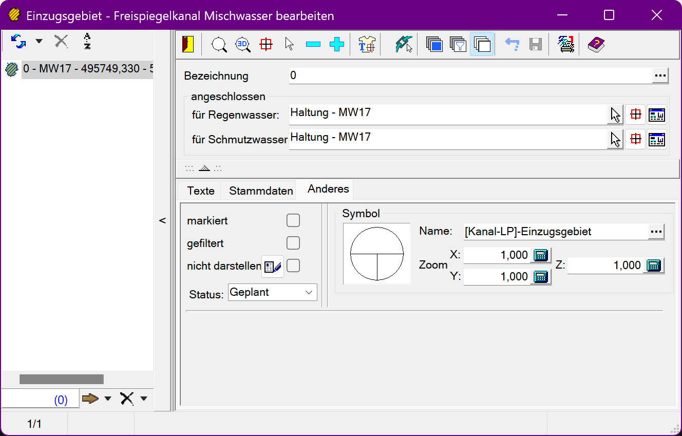
Task: Click the 3D zoom magnifier icon
Action: (242, 45)
